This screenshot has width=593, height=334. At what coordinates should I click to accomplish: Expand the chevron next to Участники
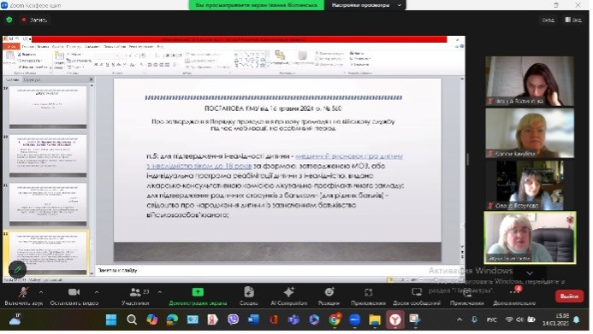160,292
